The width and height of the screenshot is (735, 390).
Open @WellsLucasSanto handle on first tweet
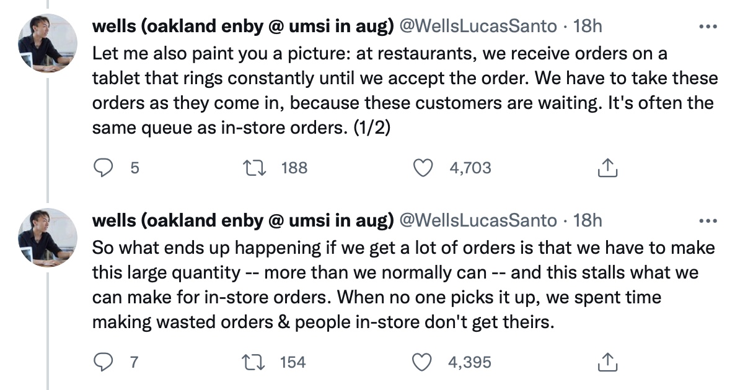[x=478, y=26]
